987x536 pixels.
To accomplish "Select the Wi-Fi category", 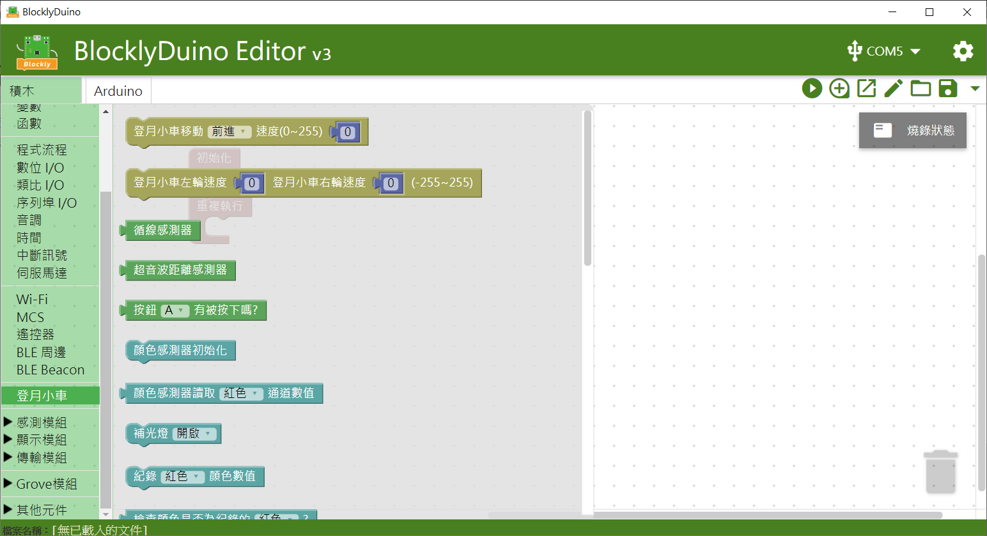I will coord(32,299).
